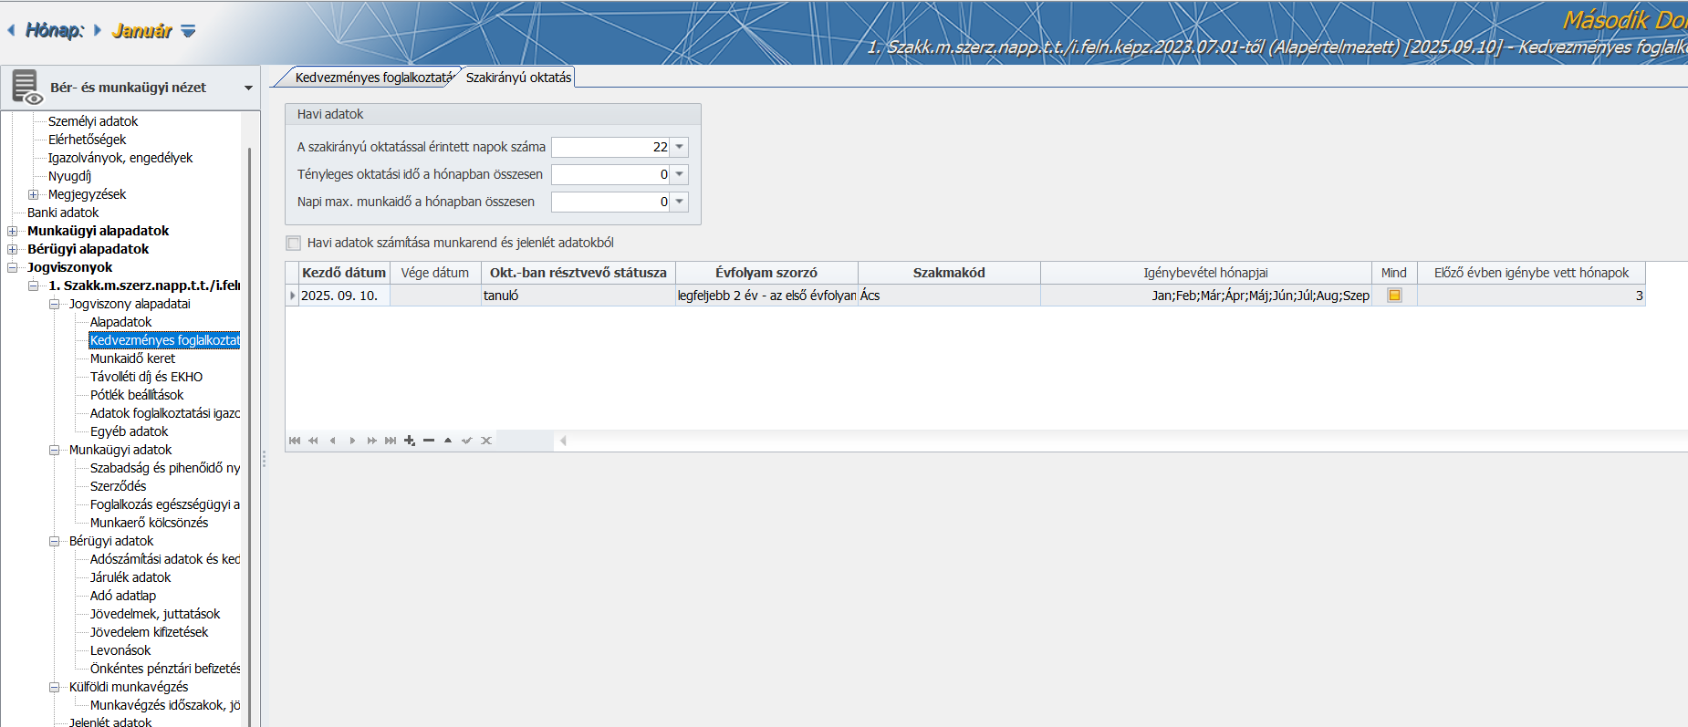Click horizontal scroll left arrow of grid
The width and height of the screenshot is (1688, 727).
point(563,441)
